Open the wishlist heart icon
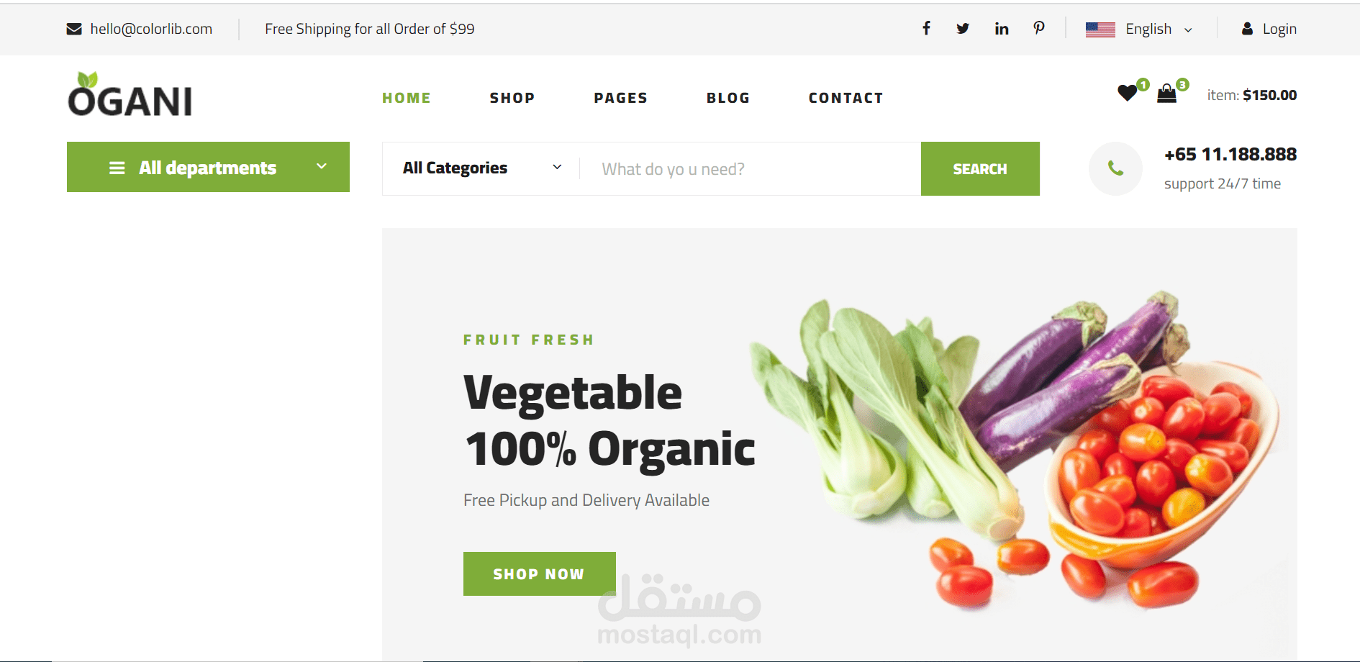Image resolution: width=1360 pixels, height=662 pixels. 1128,93
